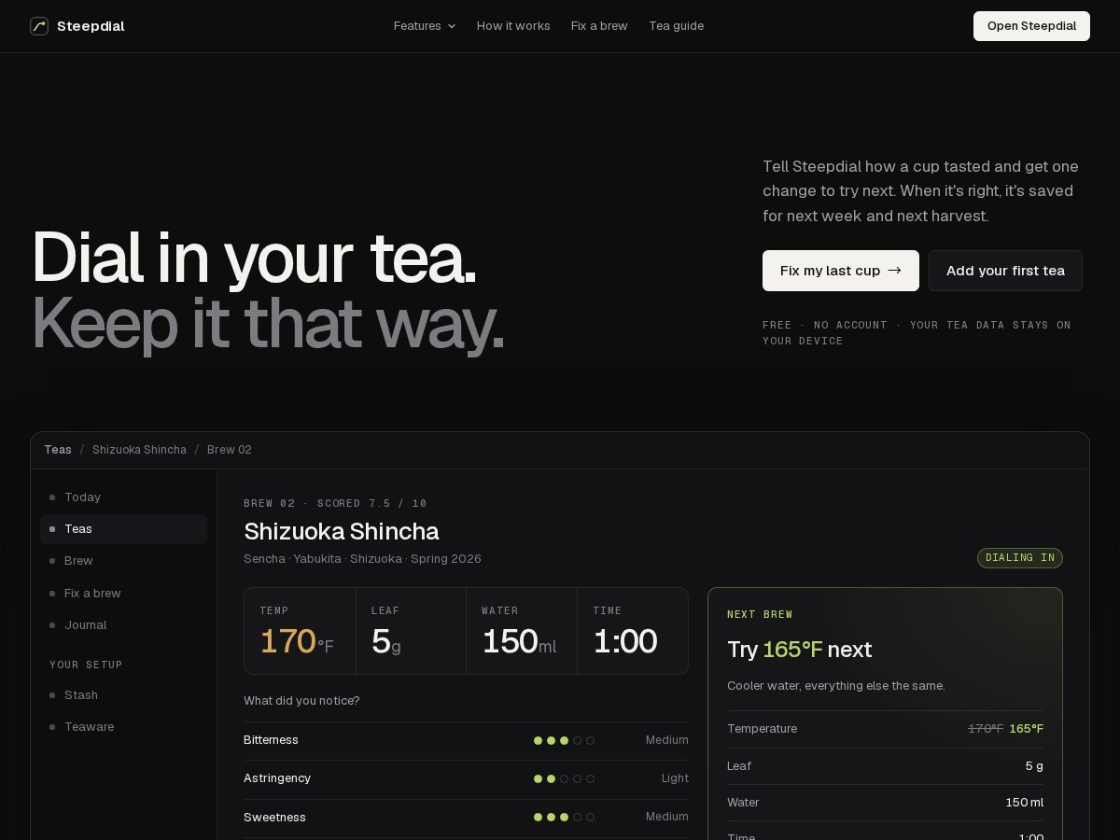Select Teas in the breadcrumb
Screen dimensions: 1120x840
click(58, 450)
